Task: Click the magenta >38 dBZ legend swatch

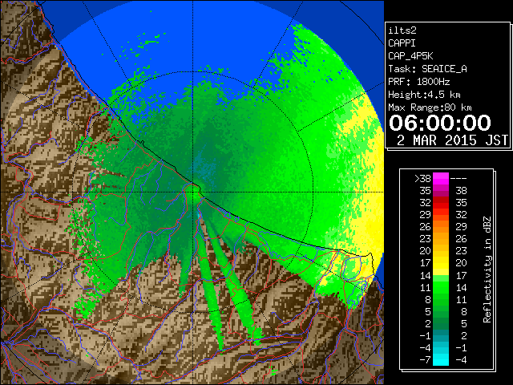Action: [x=441, y=179]
